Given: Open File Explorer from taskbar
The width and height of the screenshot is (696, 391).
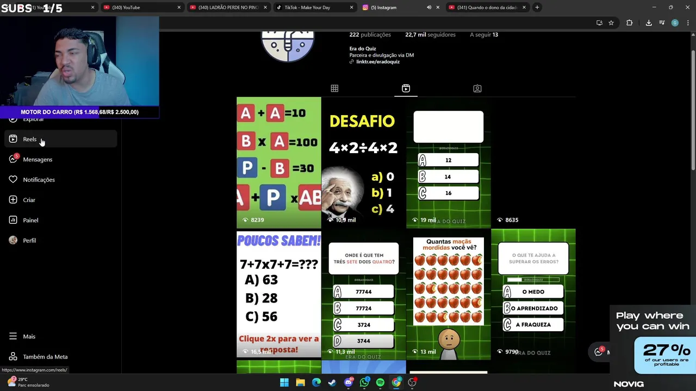Looking at the screenshot, I should 300,382.
